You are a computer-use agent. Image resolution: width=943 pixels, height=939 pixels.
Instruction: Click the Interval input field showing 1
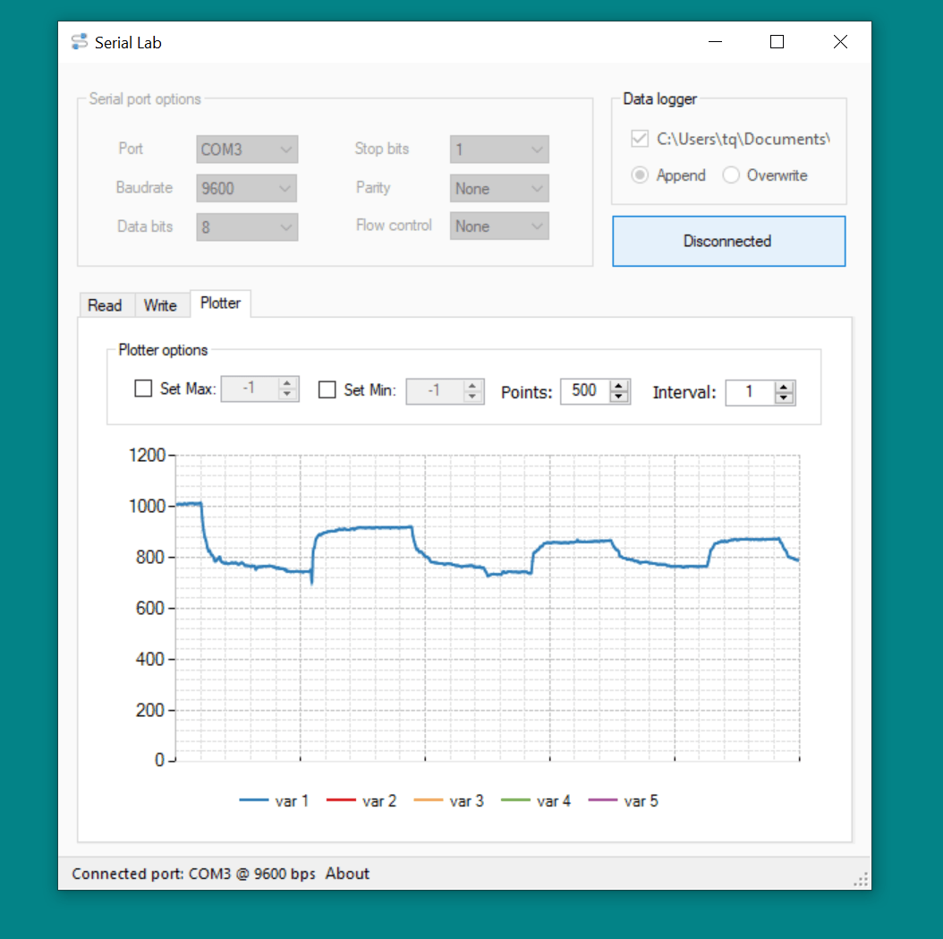coord(750,392)
